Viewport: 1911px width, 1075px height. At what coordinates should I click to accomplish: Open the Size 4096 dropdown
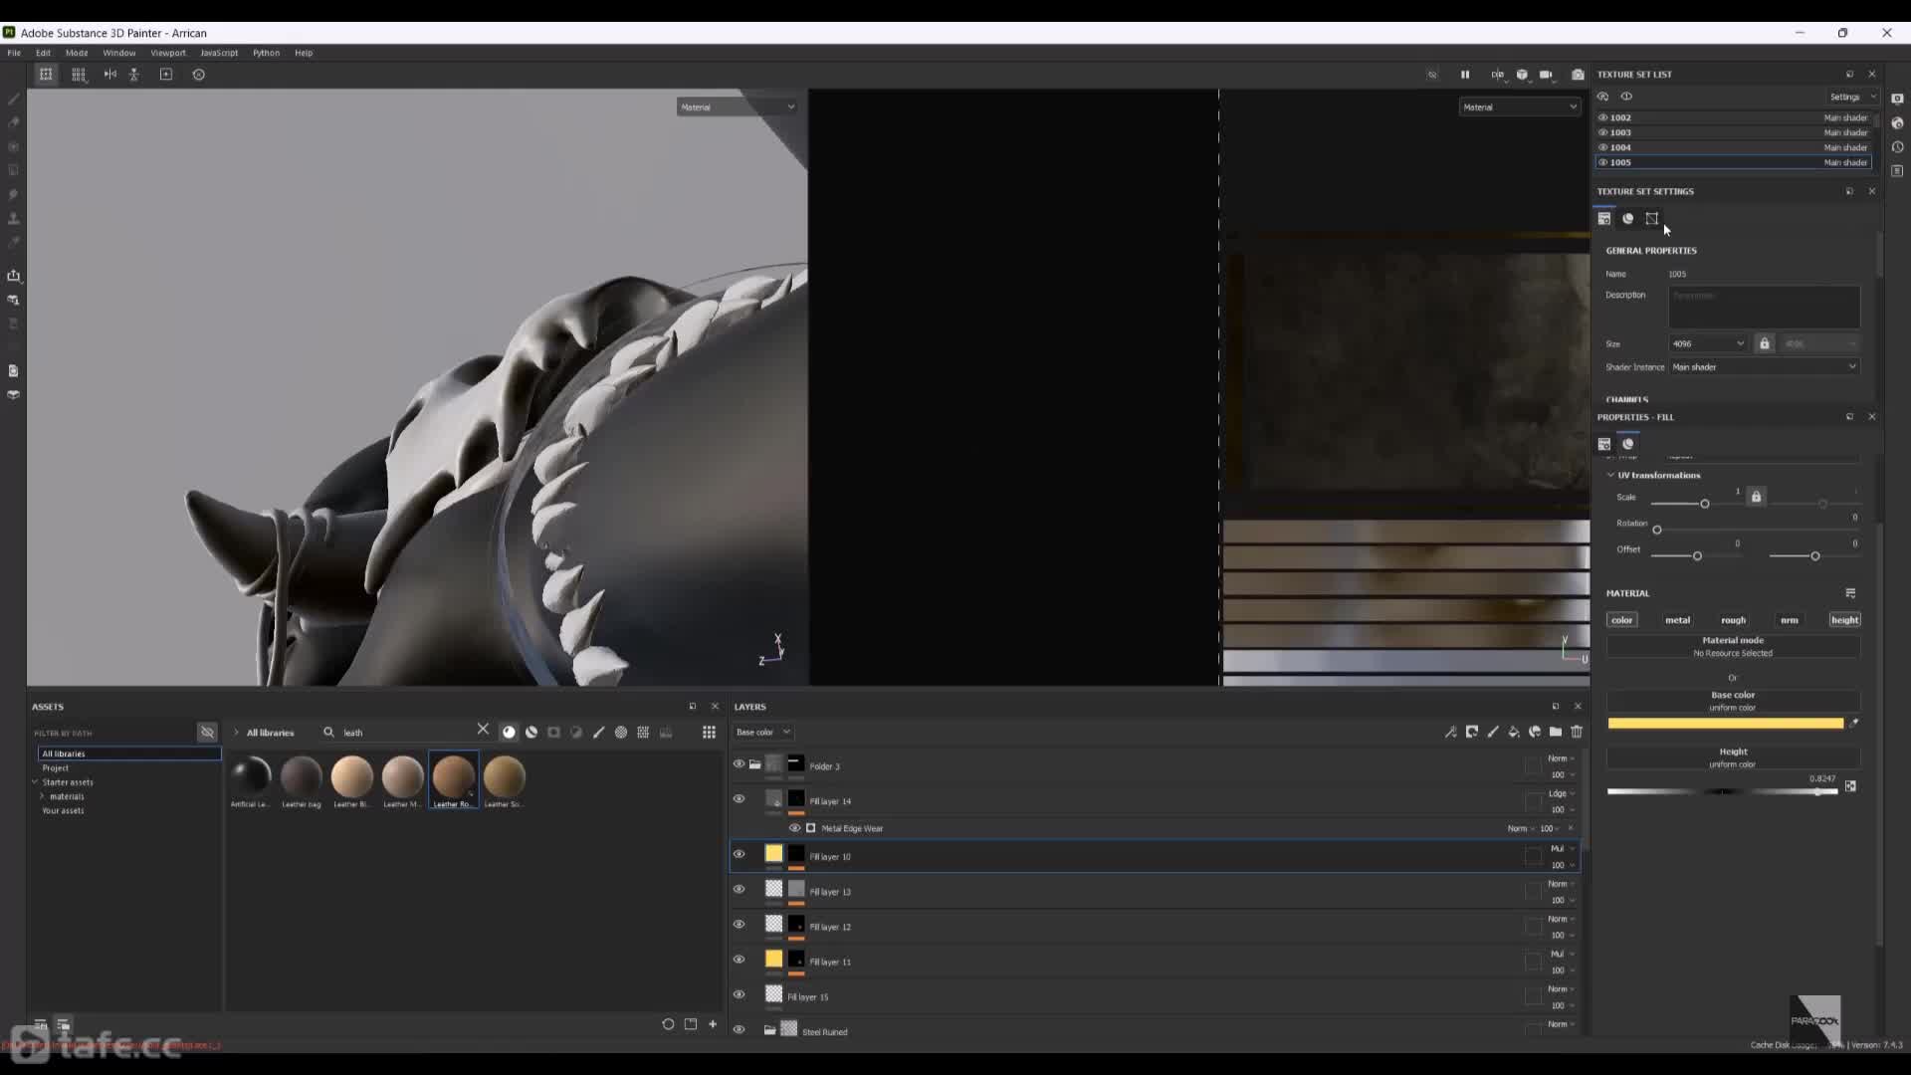pos(1708,343)
